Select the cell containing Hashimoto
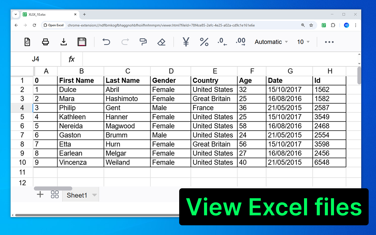 127,99
